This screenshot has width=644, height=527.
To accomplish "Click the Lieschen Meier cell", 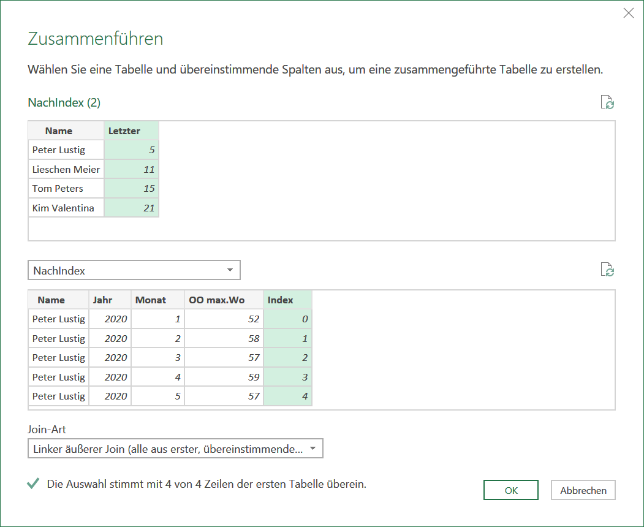I will point(66,169).
